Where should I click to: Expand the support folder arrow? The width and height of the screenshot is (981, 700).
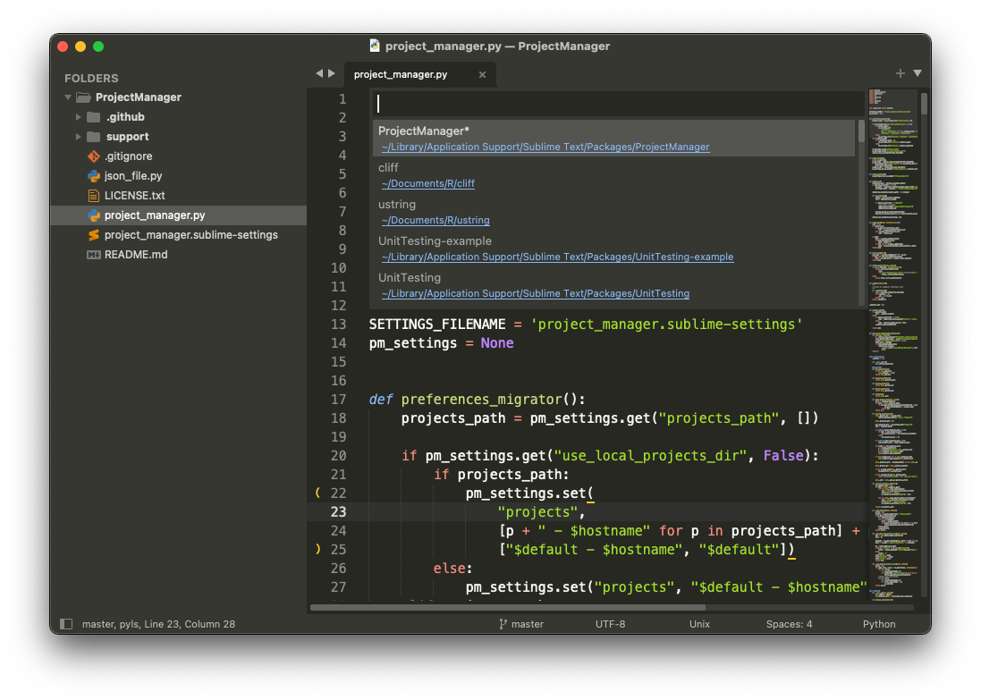78,137
